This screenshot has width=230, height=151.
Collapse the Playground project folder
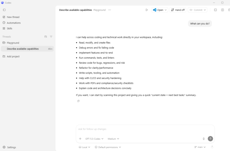[x=13, y=43]
